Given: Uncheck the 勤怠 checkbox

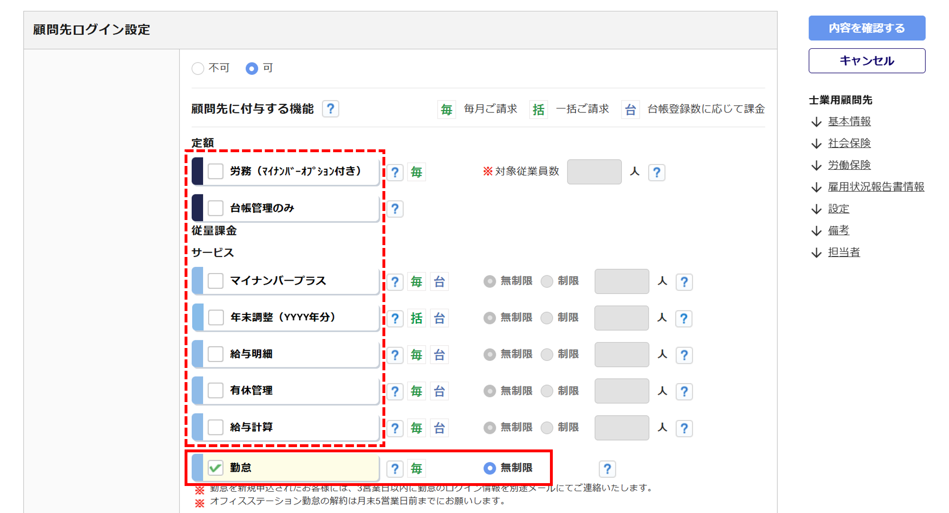Looking at the screenshot, I should (x=215, y=468).
